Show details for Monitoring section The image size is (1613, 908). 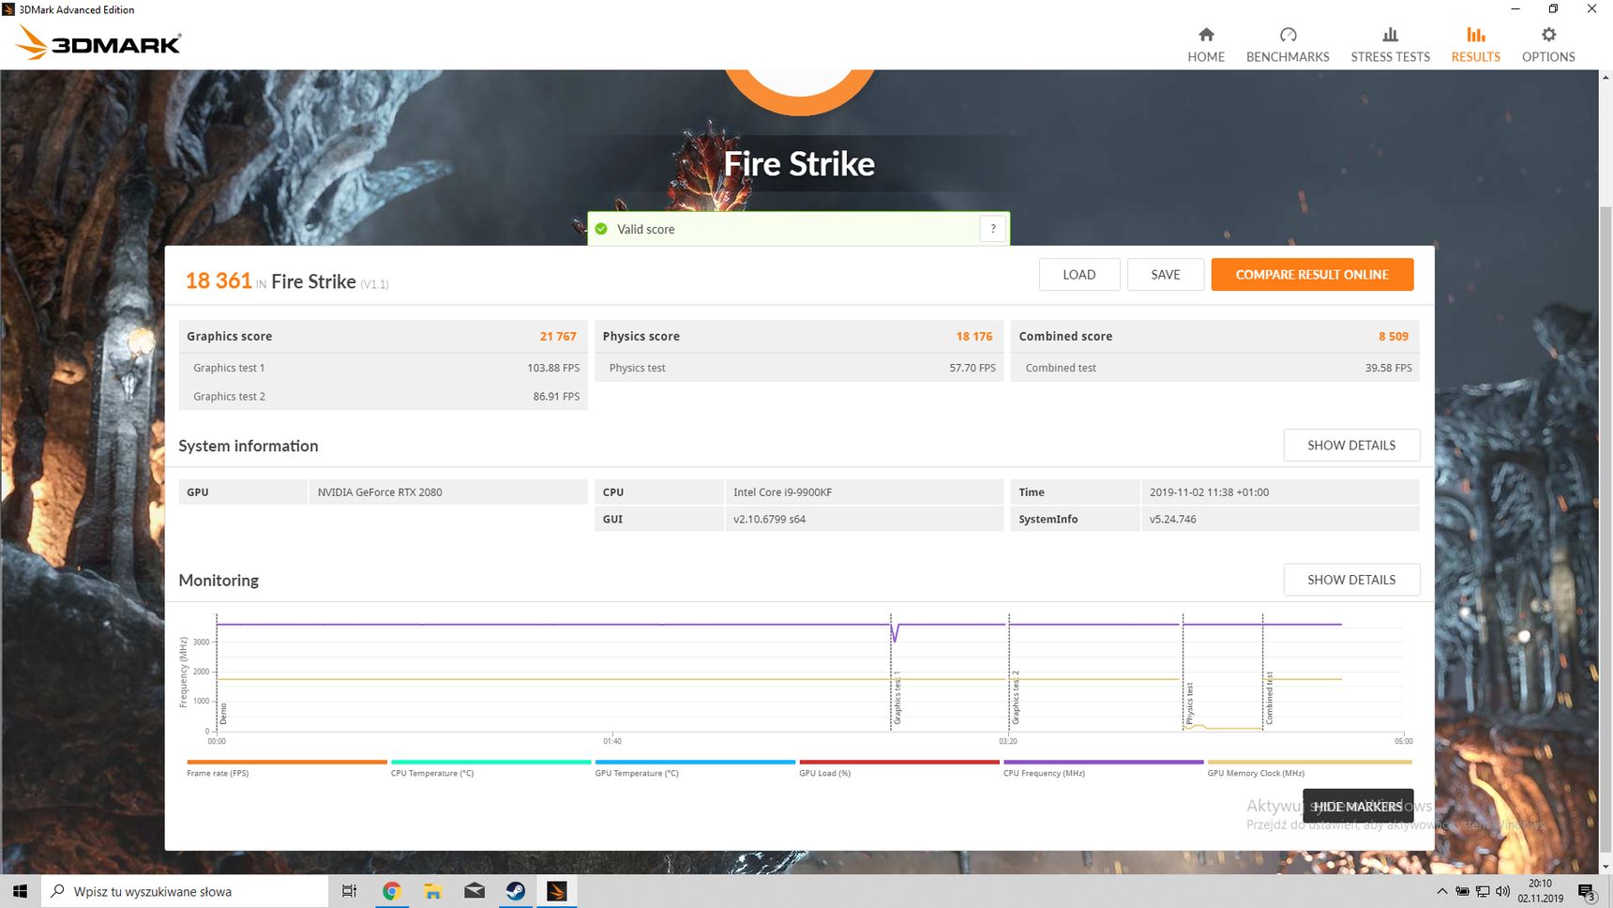click(x=1351, y=580)
